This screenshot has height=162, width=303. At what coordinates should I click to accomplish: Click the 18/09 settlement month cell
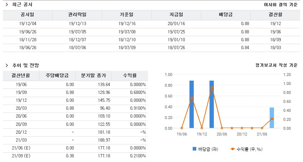coord(275,40)
